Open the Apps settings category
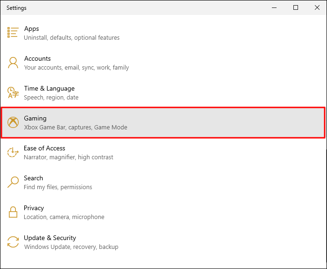Screen dimensions: 327x269 [x=32, y=29]
